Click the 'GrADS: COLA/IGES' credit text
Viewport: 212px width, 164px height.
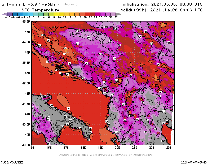coord(12,162)
